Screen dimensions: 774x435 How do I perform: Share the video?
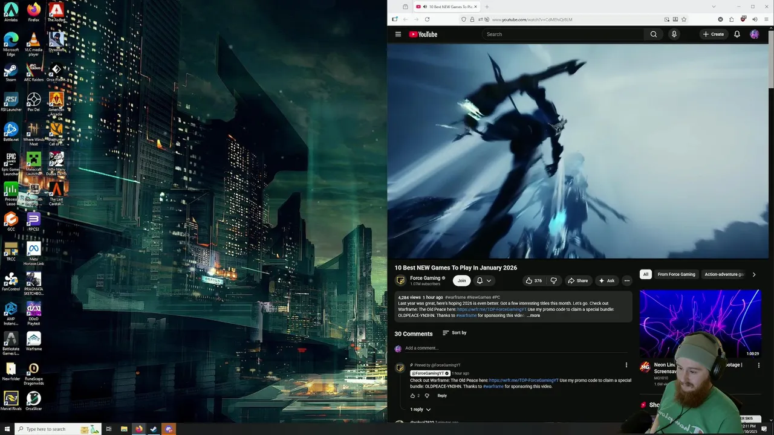pyautogui.click(x=577, y=280)
